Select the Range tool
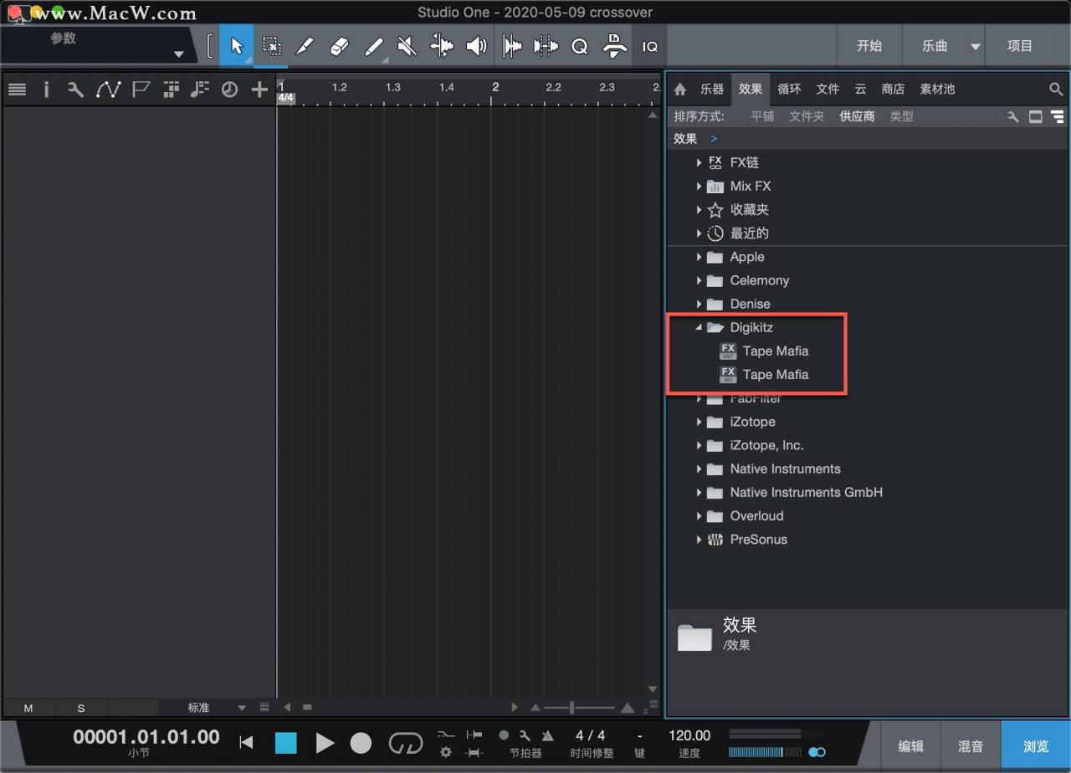 (x=271, y=45)
